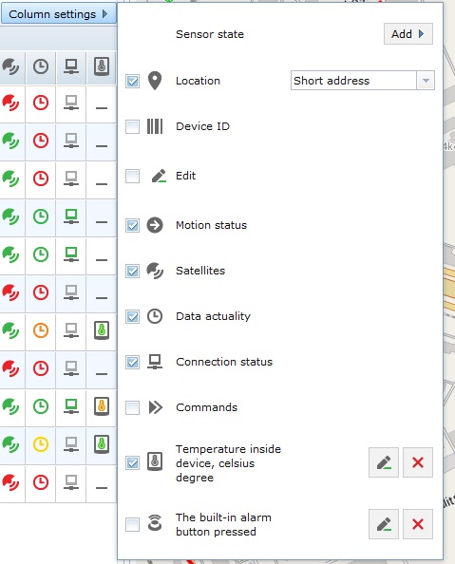Viewport: 455px width, 564px height.
Task: Uncheck the Location column checkbox
Action: (132, 82)
